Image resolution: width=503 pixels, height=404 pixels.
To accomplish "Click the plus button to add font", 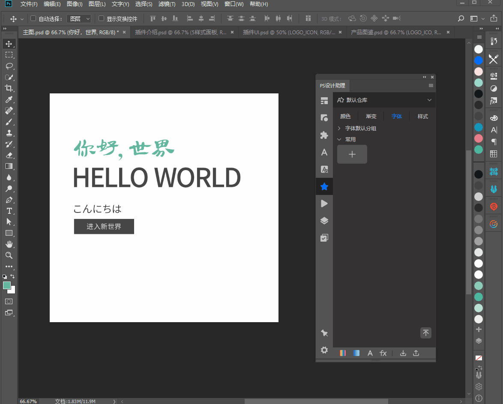I will [352, 154].
